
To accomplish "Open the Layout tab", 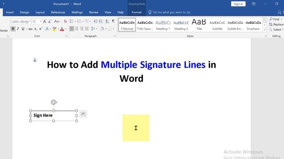I will tap(40, 12).
